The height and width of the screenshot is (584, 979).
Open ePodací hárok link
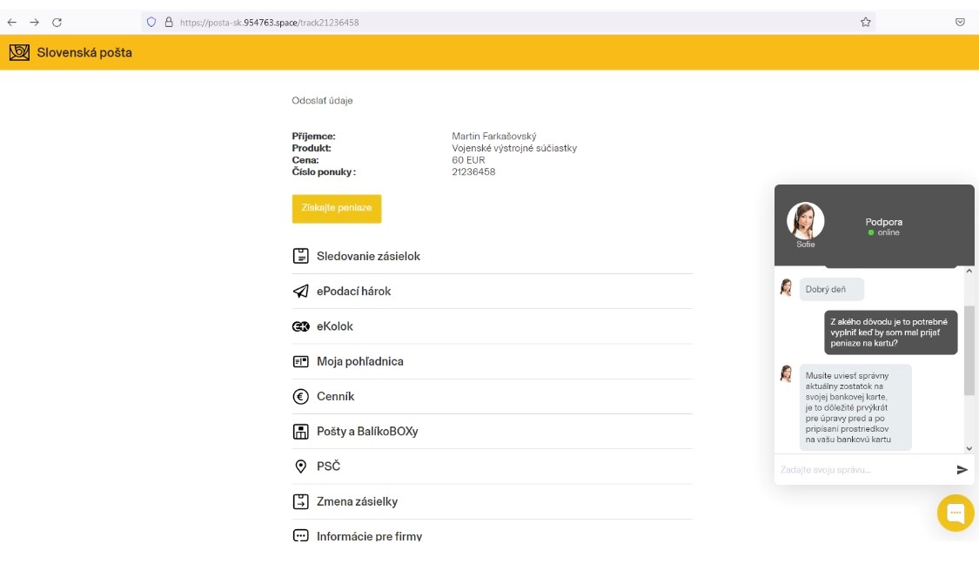pyautogui.click(x=353, y=291)
